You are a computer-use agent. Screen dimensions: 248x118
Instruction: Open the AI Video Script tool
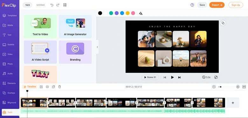click(x=40, y=52)
